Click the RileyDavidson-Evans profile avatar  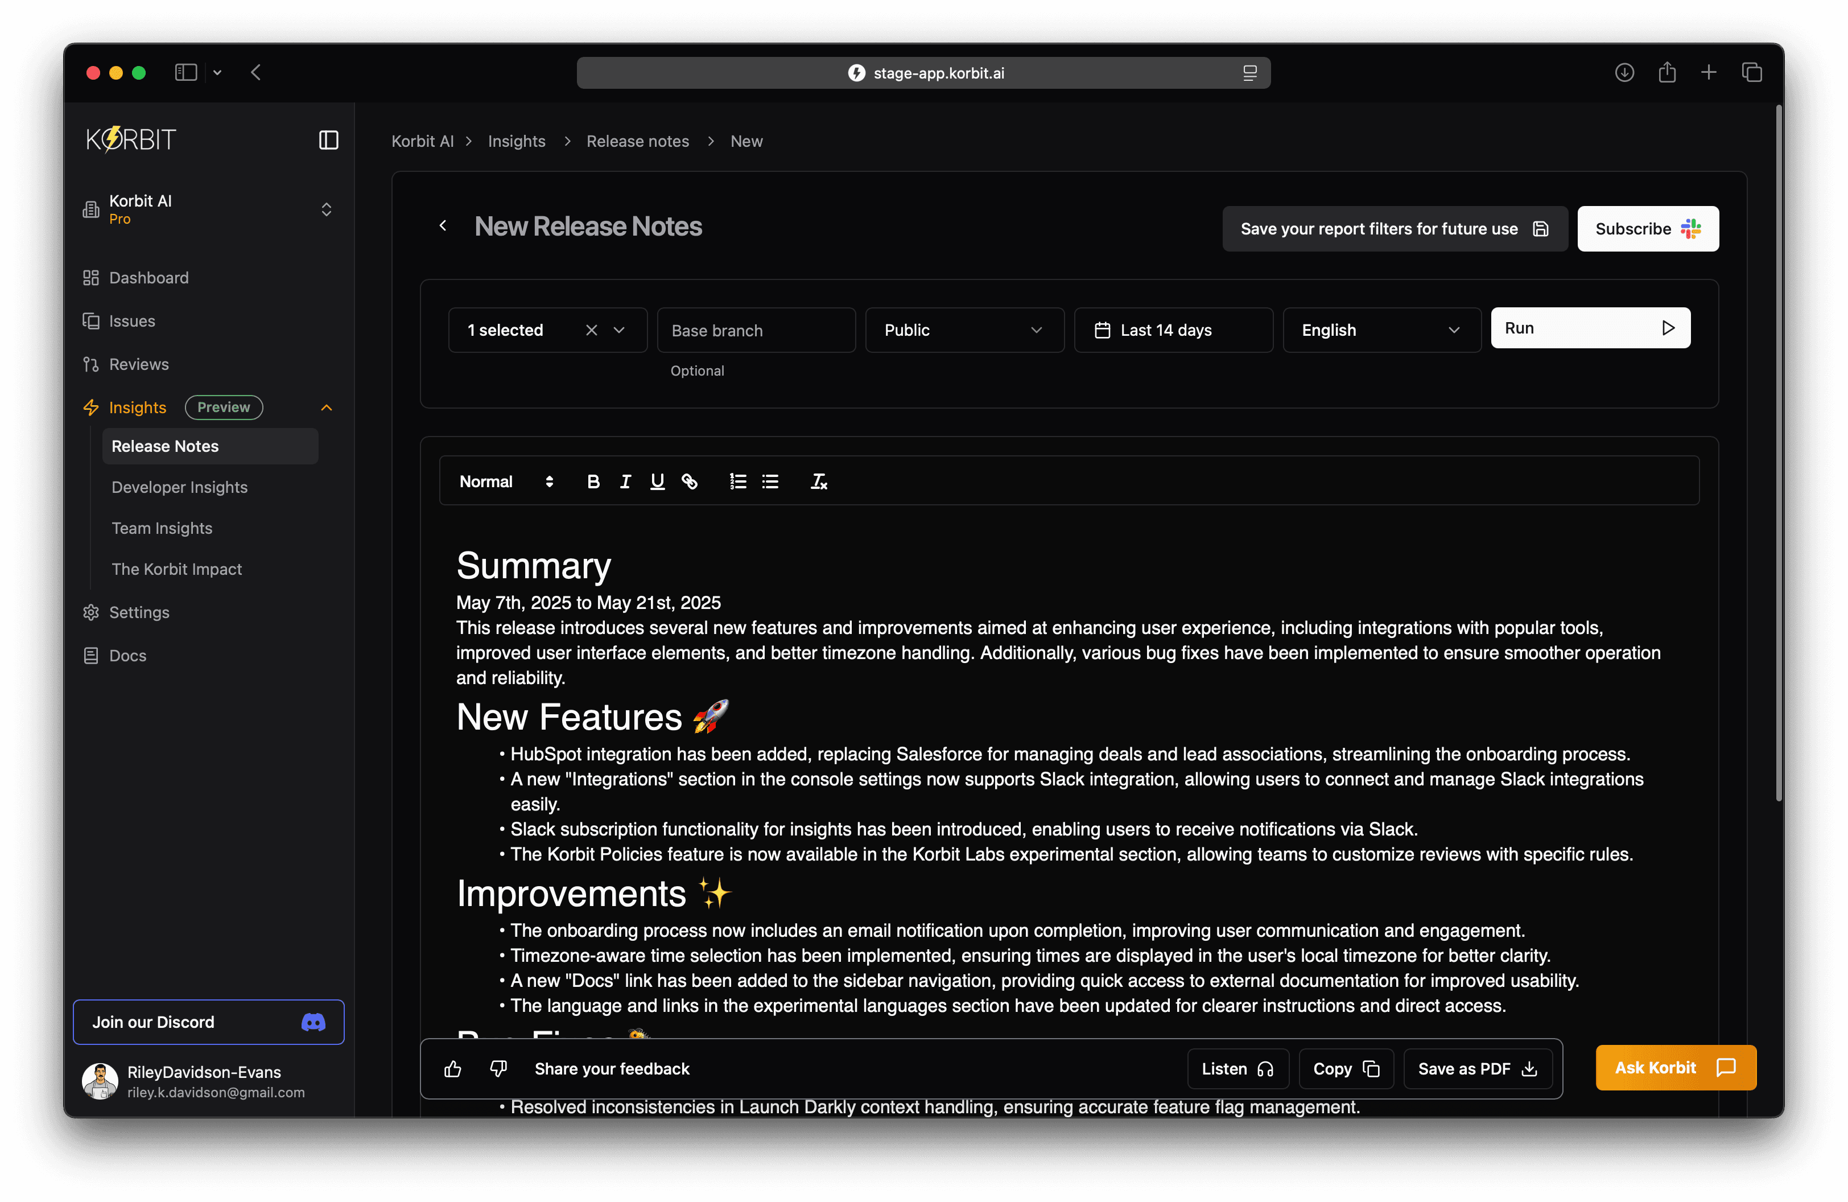pos(100,1081)
